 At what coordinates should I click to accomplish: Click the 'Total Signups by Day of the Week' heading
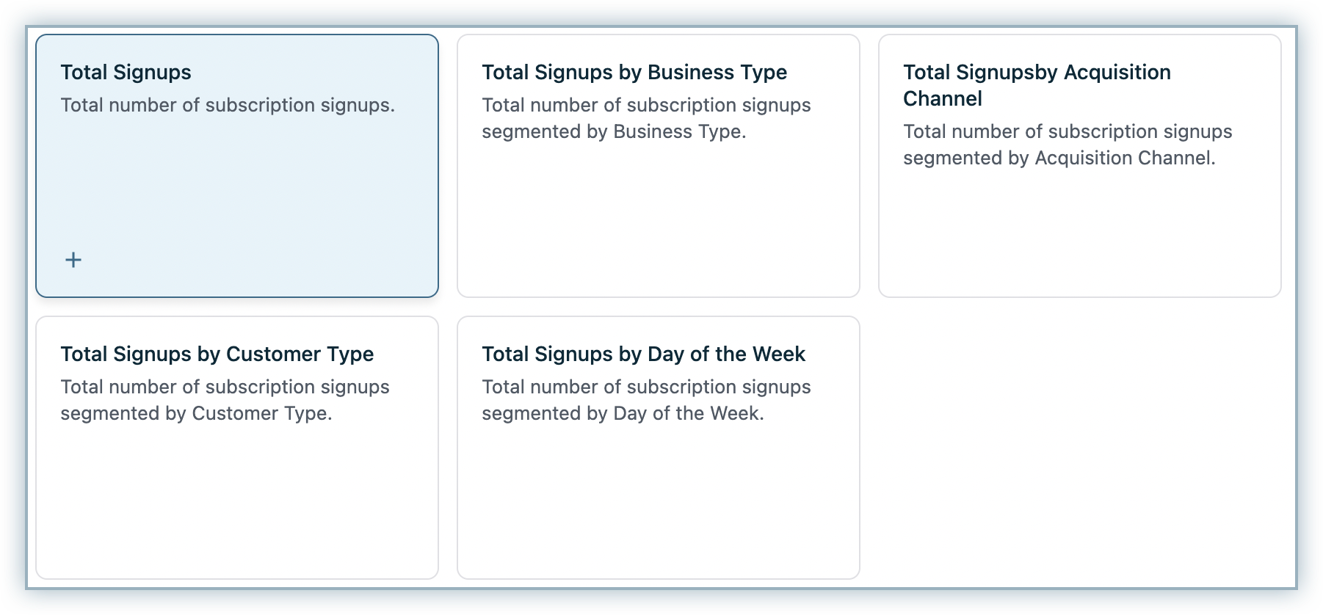tap(643, 354)
